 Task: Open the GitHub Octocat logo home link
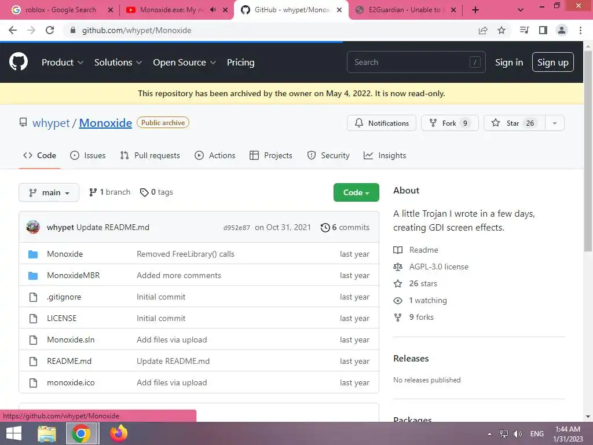(x=18, y=62)
